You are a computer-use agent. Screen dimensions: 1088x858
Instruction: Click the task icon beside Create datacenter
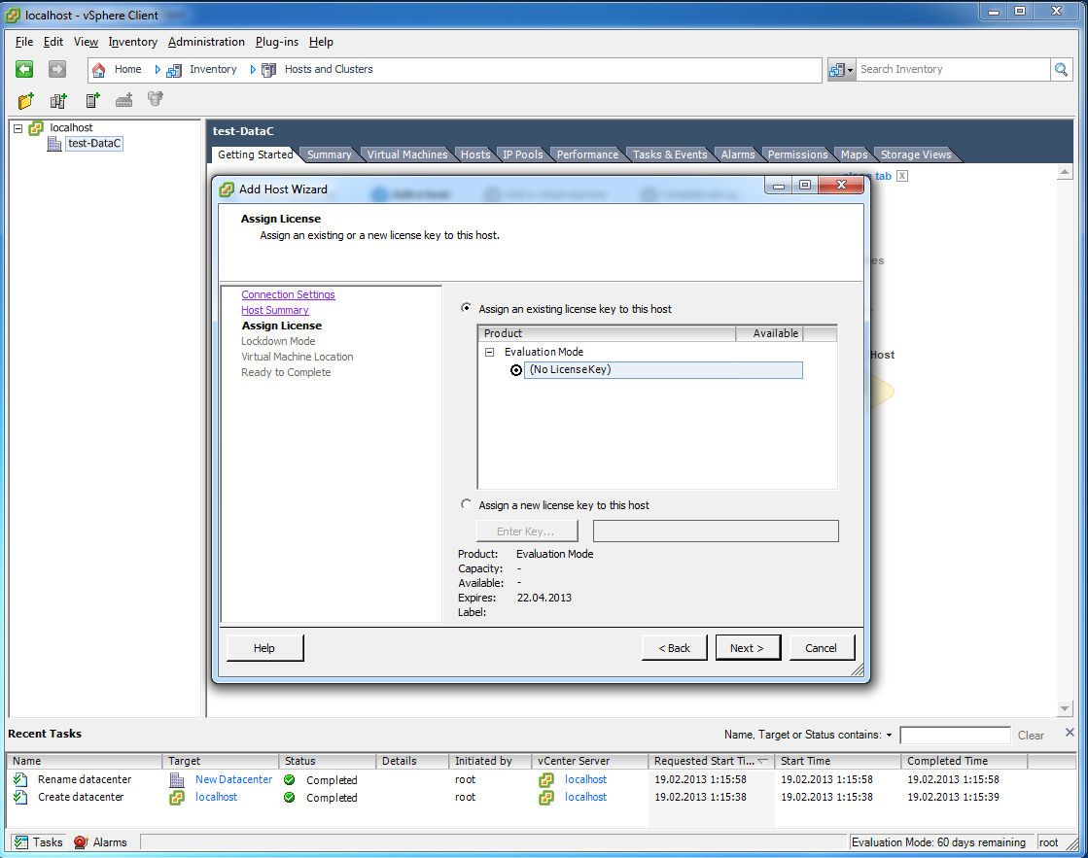(x=20, y=798)
